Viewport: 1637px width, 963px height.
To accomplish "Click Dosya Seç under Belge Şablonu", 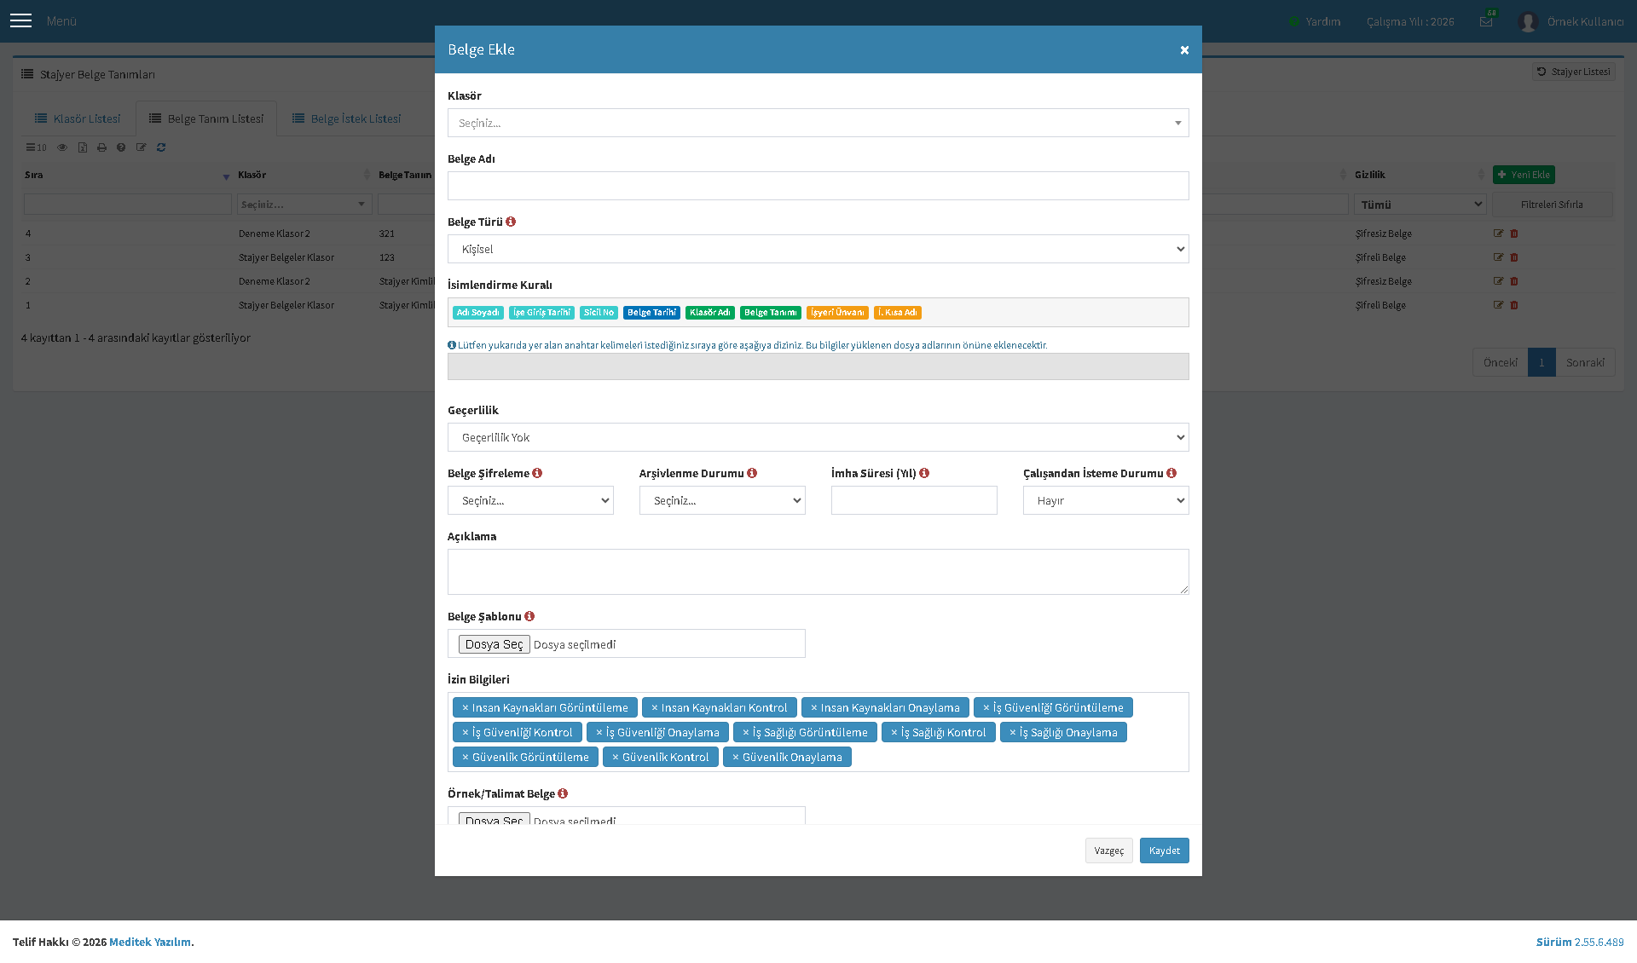I will 495,644.
